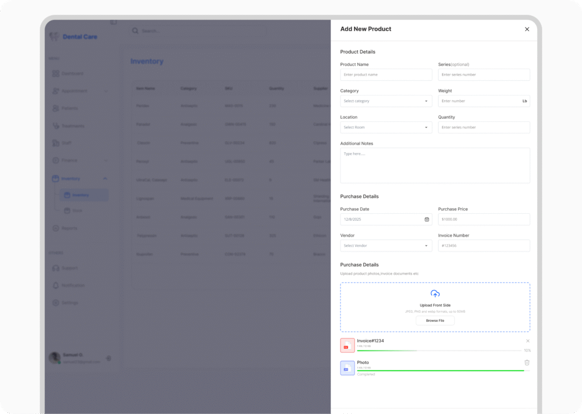Image resolution: width=582 pixels, height=414 pixels.
Task: Click the Upload Front Side drop area
Action: tap(435, 307)
